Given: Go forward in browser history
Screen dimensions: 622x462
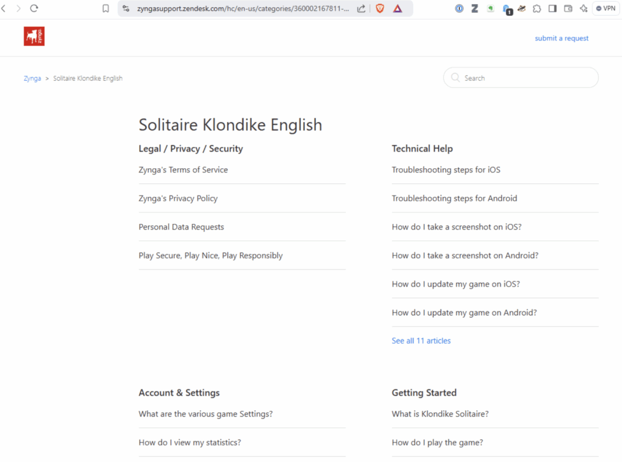Looking at the screenshot, I should pyautogui.click(x=18, y=8).
